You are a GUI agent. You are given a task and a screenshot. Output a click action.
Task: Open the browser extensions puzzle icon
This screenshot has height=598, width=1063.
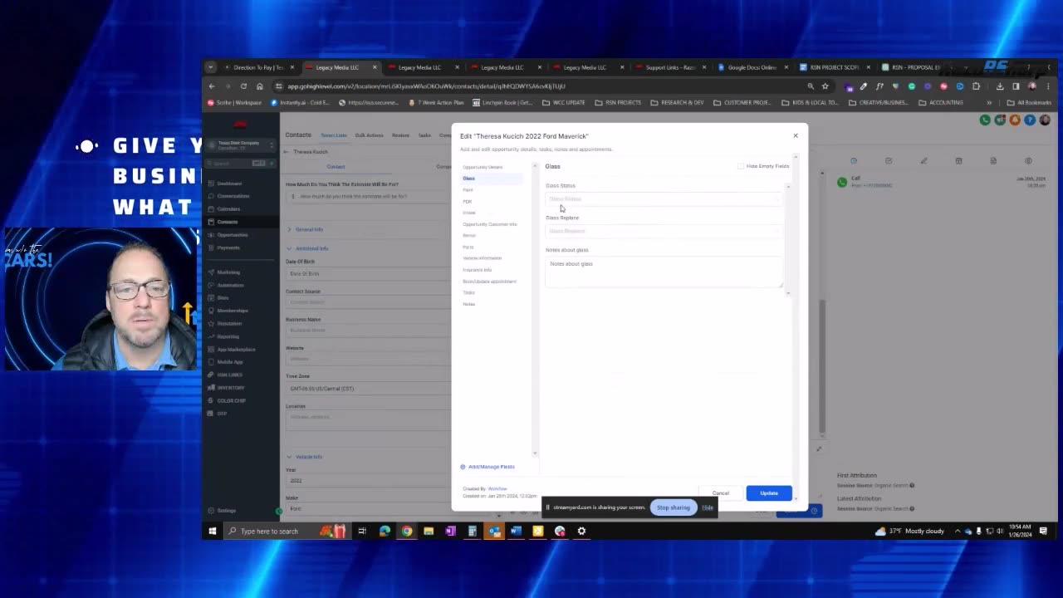(x=976, y=86)
